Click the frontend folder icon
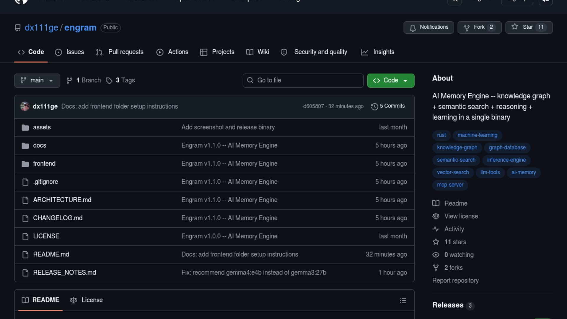The height and width of the screenshot is (319, 567). click(25, 164)
